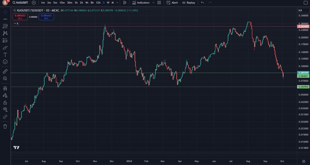Viewport: 310px width, 165px height.
Task: Select the monthly M interval
Action: click(113, 3)
